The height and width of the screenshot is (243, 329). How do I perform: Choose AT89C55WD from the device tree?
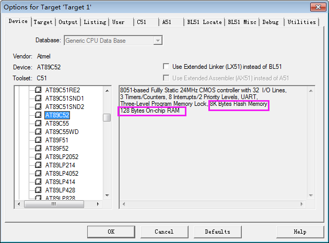coord(62,132)
